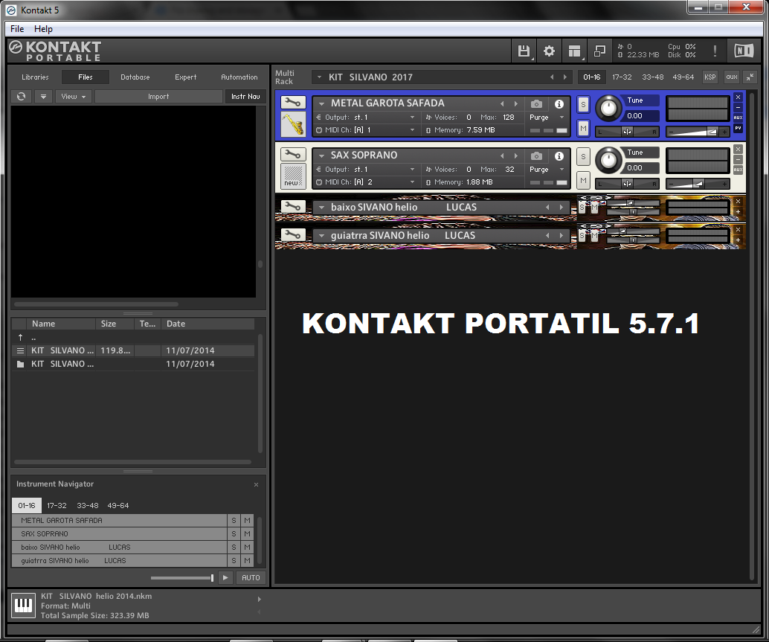Toggle the KSP multi script button
769x642 pixels.
(710, 77)
